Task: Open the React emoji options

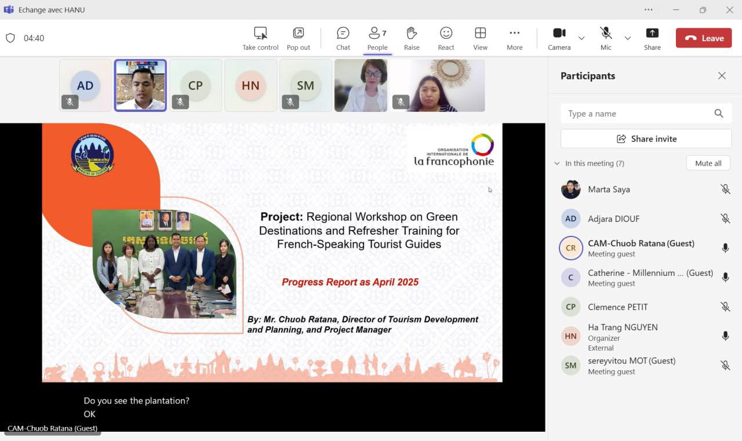Action: coord(446,38)
